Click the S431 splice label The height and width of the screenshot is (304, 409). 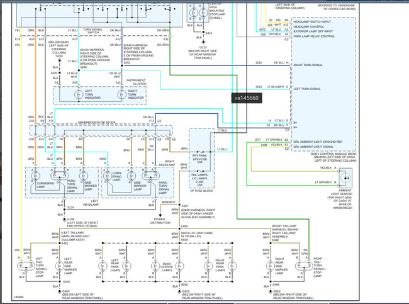point(65,243)
